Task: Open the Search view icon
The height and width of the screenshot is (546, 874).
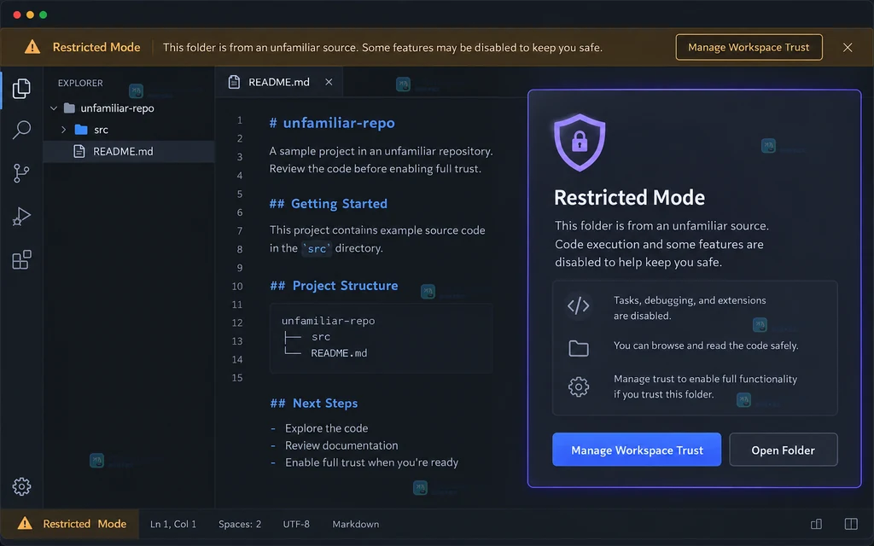Action: (x=21, y=130)
